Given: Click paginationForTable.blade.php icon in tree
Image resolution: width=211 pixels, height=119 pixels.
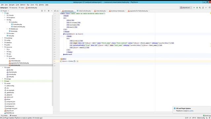Looking at the screenshot, I should pos(10,63).
